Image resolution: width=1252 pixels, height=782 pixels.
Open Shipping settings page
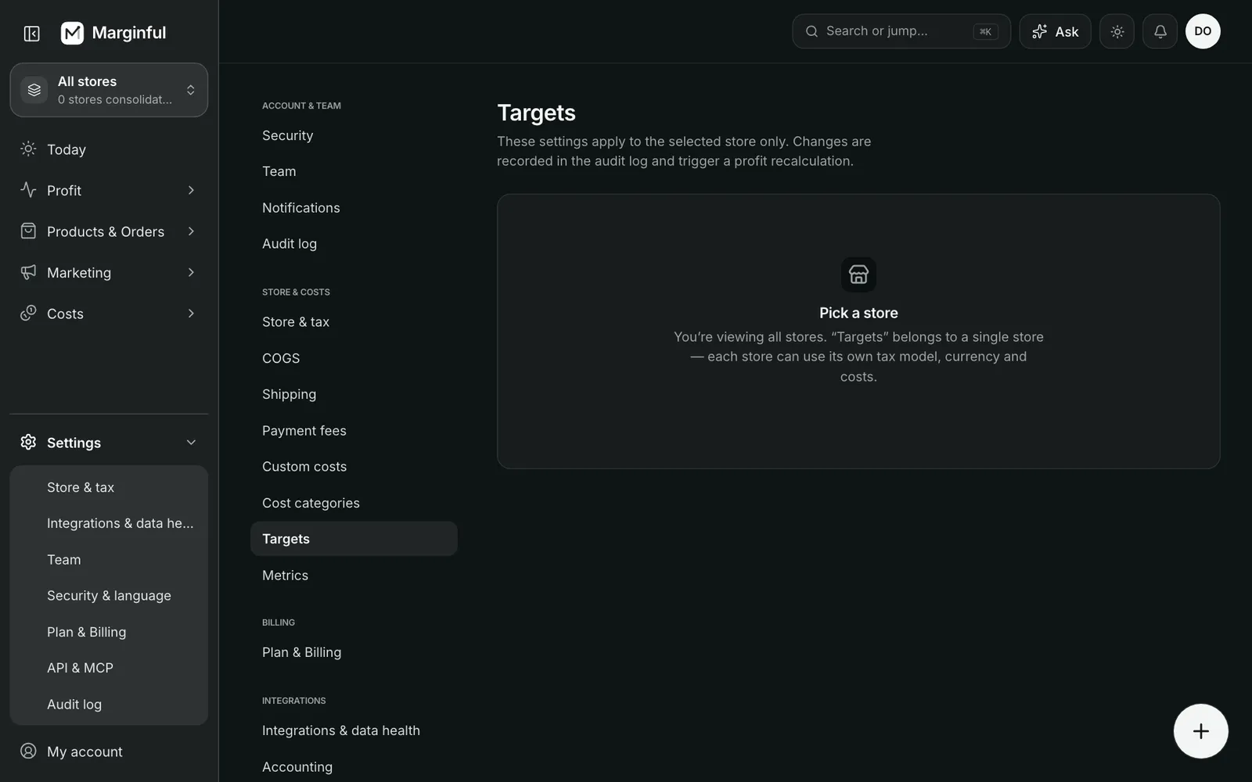tap(354, 394)
